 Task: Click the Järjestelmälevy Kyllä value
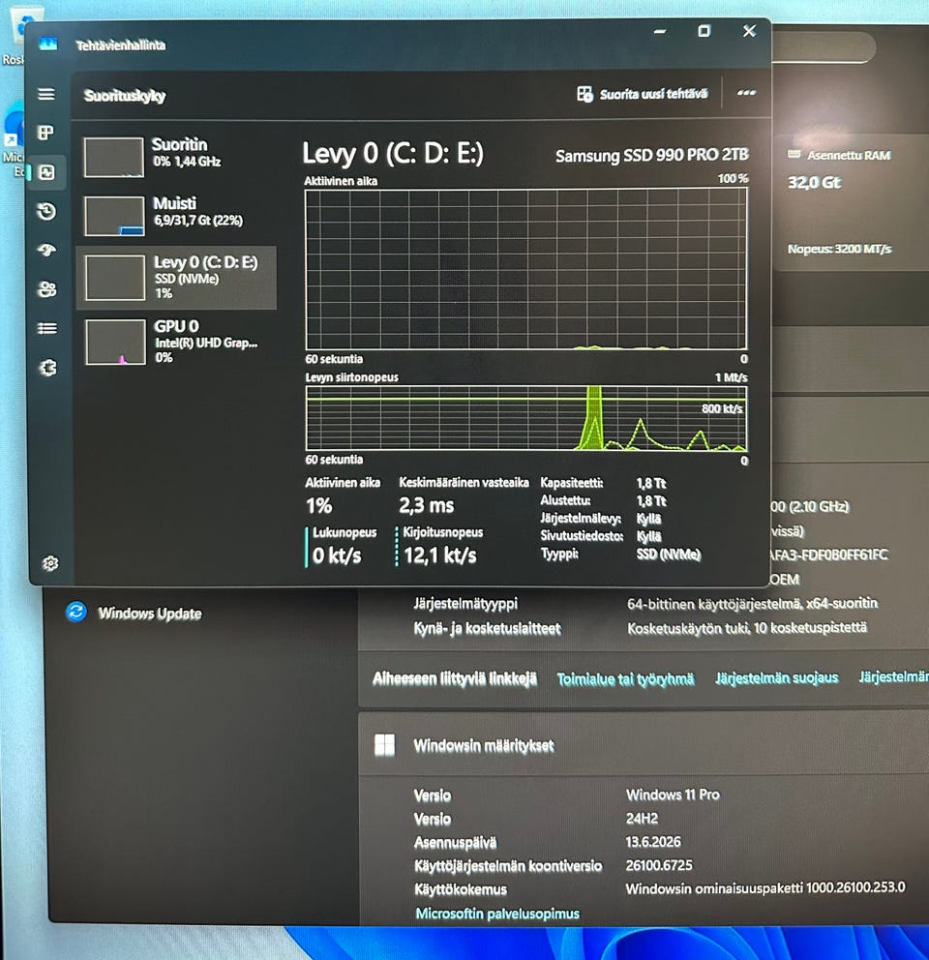pyautogui.click(x=648, y=519)
